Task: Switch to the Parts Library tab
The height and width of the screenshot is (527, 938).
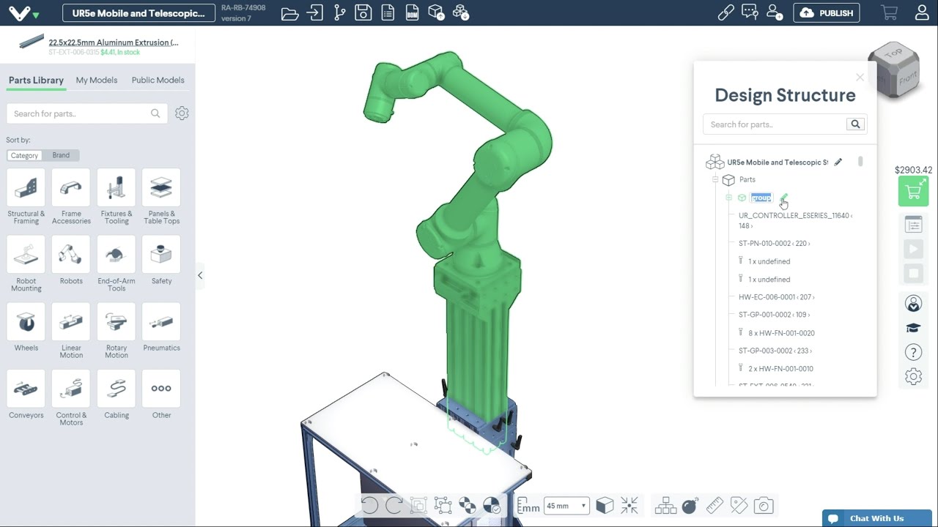Action: pyautogui.click(x=36, y=81)
